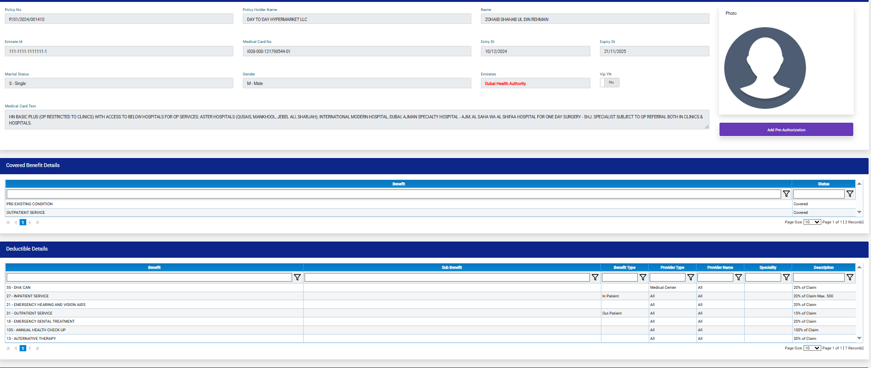Click filter icon for Provider Name column
Image resolution: width=871 pixels, height=368 pixels.
(x=739, y=277)
